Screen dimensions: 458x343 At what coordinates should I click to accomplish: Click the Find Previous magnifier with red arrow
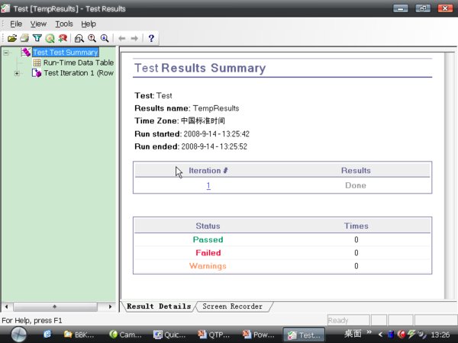[x=92, y=38]
